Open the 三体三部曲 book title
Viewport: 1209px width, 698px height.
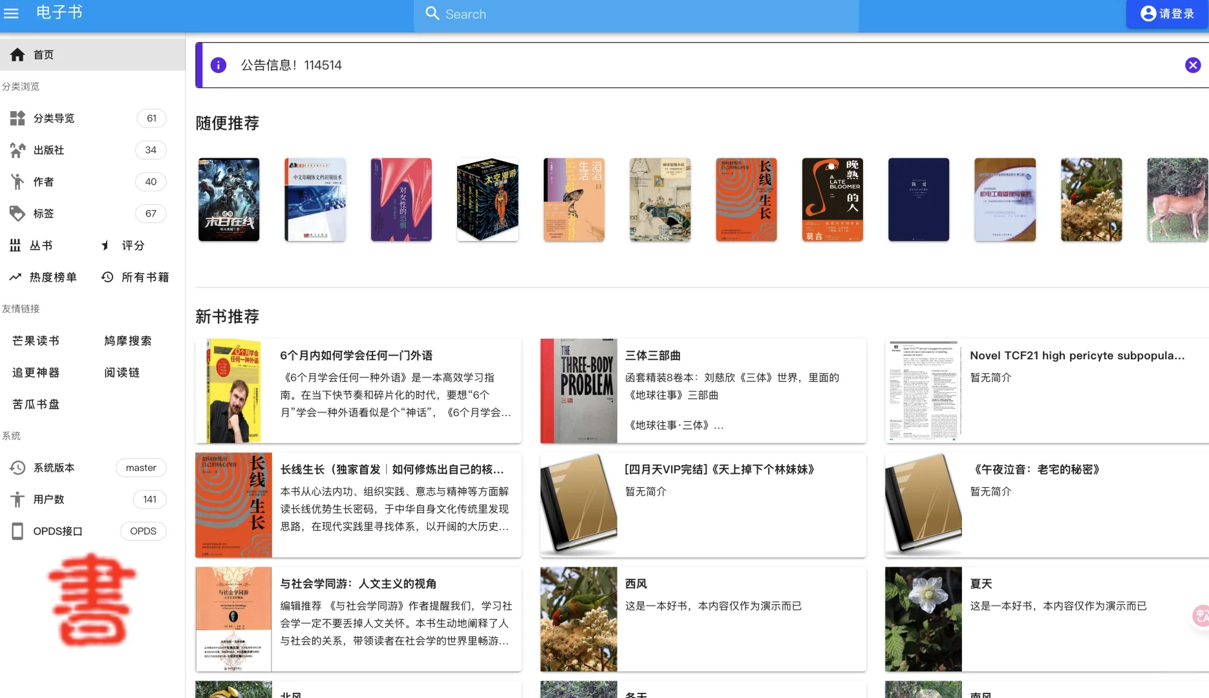pyautogui.click(x=653, y=355)
